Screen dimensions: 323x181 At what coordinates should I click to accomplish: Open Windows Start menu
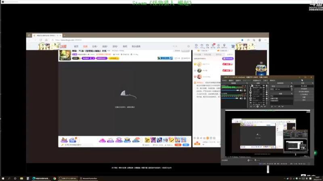click(x=3, y=179)
